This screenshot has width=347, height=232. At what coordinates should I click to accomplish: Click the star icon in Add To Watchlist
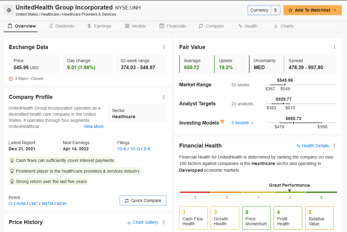pos(290,10)
